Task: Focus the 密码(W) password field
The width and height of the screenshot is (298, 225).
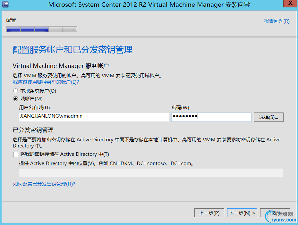Action: pos(211,117)
